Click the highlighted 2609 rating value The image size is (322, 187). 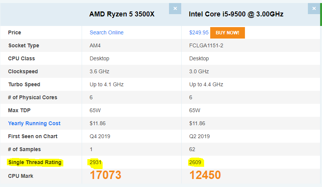pos(195,162)
